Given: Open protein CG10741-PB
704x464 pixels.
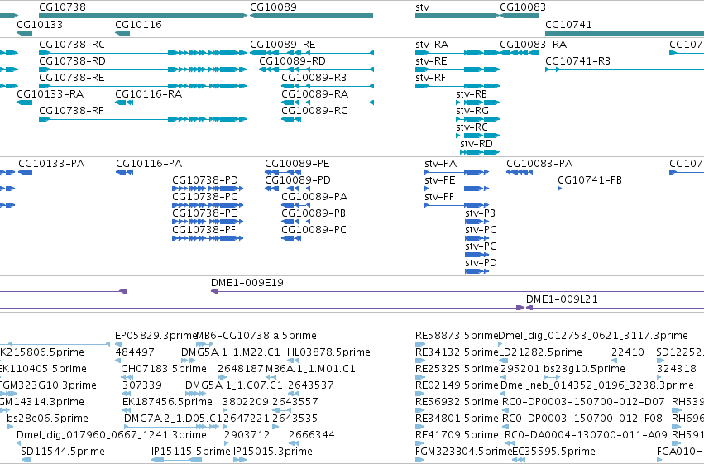Looking at the screenshot, I should [x=590, y=180].
